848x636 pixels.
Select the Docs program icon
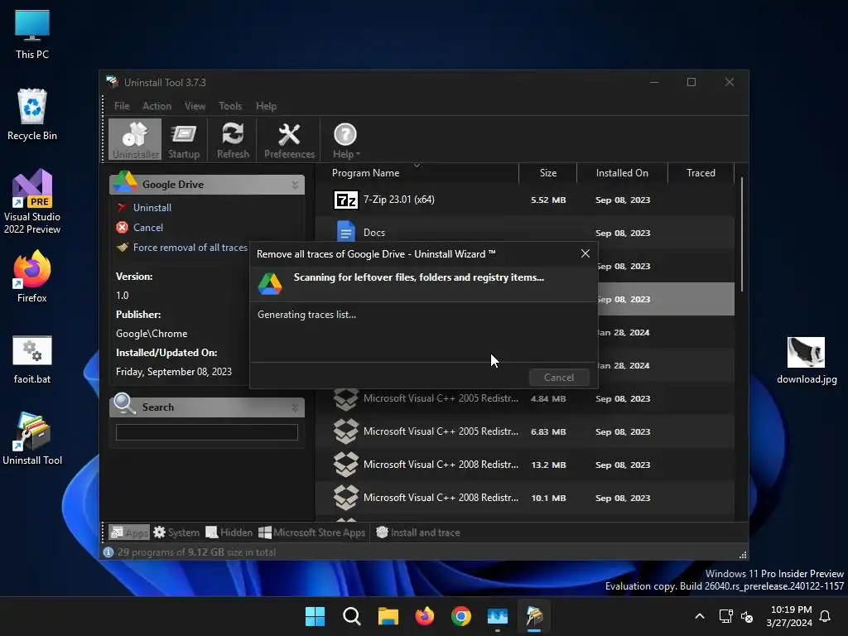tap(345, 233)
